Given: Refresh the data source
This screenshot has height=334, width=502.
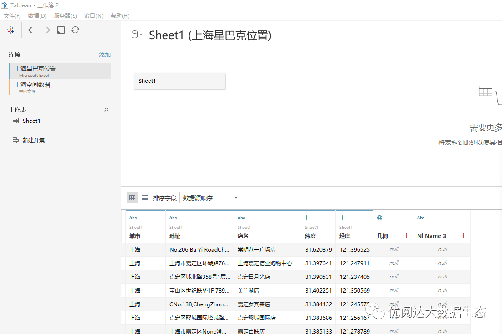Looking at the screenshot, I should (75, 30).
